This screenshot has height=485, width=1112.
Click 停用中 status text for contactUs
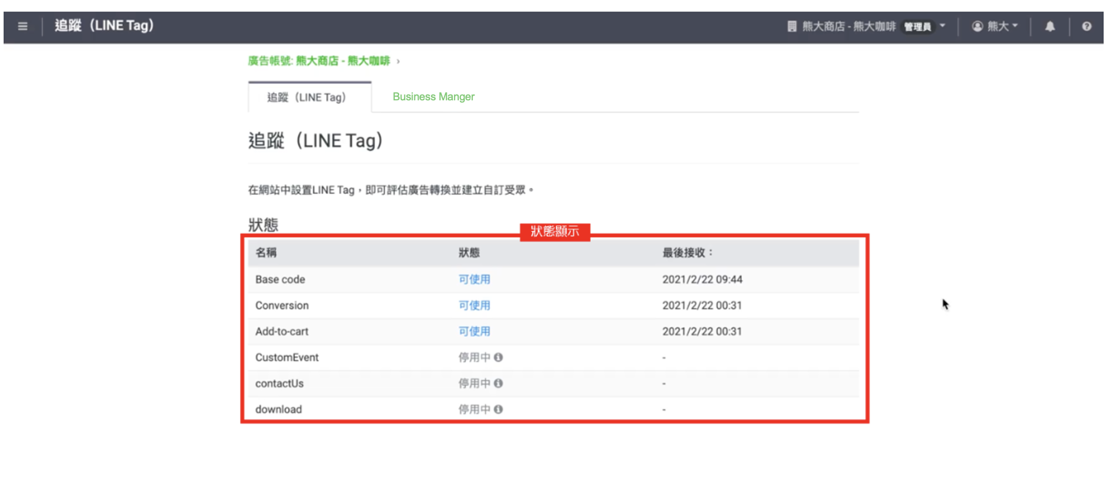(474, 384)
